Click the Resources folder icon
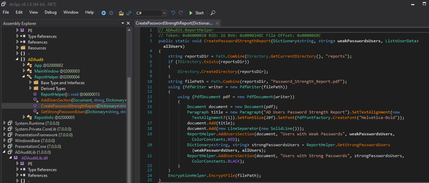429x183 pixels. (x=23, y=48)
